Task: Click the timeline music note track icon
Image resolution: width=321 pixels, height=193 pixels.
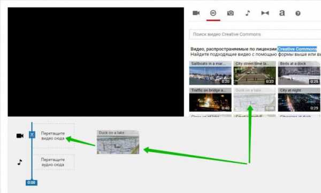Action: (20, 162)
